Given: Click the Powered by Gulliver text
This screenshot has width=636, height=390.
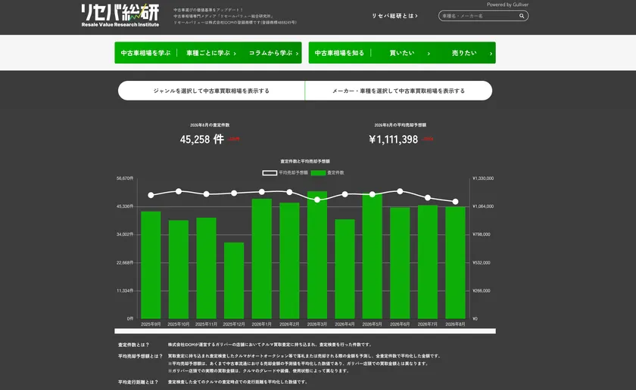Looking at the screenshot, I should coord(507,5).
